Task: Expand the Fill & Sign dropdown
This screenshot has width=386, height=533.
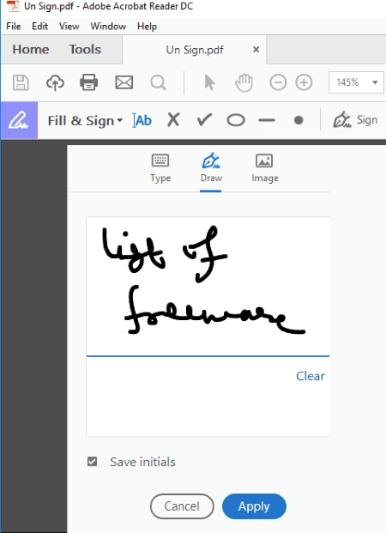Action: (85, 121)
